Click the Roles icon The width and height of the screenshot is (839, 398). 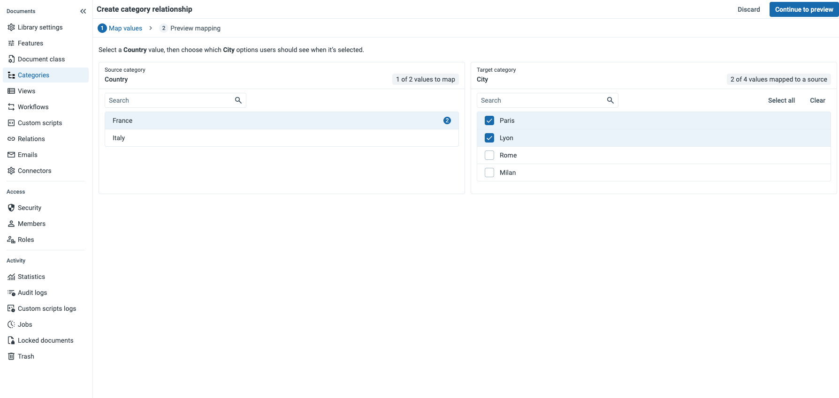coord(11,240)
